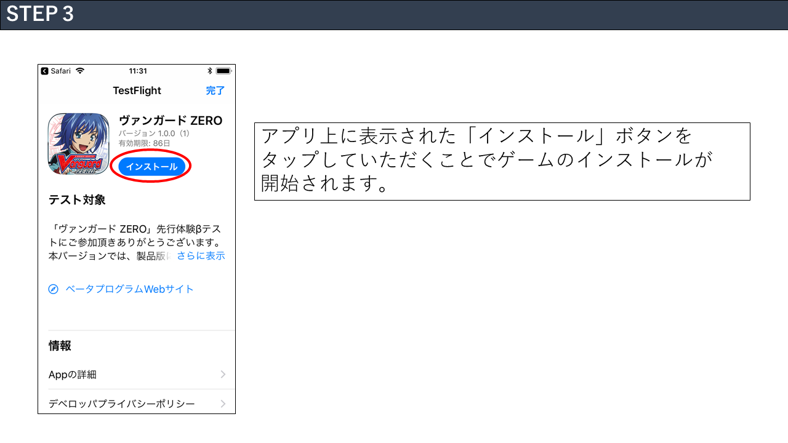The image size is (788, 443).
Task: Click the install instruction text box
Action: pyautogui.click(x=502, y=161)
